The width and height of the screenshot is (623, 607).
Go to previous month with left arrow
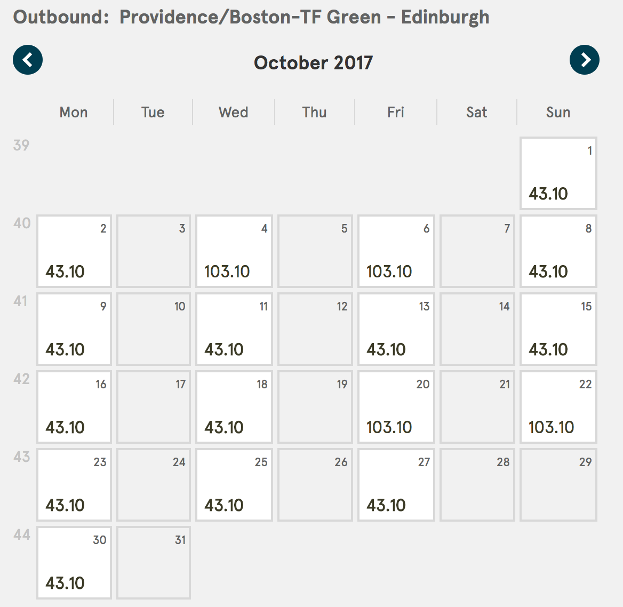coord(28,60)
